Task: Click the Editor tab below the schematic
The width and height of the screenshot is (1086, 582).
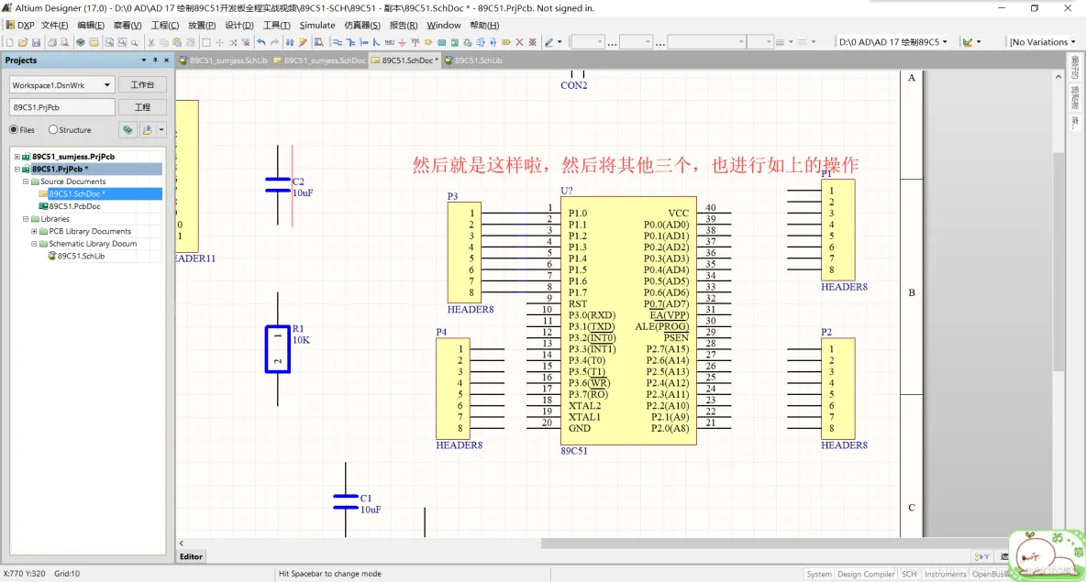Action: (x=191, y=556)
